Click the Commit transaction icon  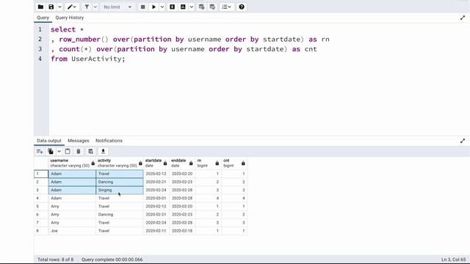[x=201, y=7]
